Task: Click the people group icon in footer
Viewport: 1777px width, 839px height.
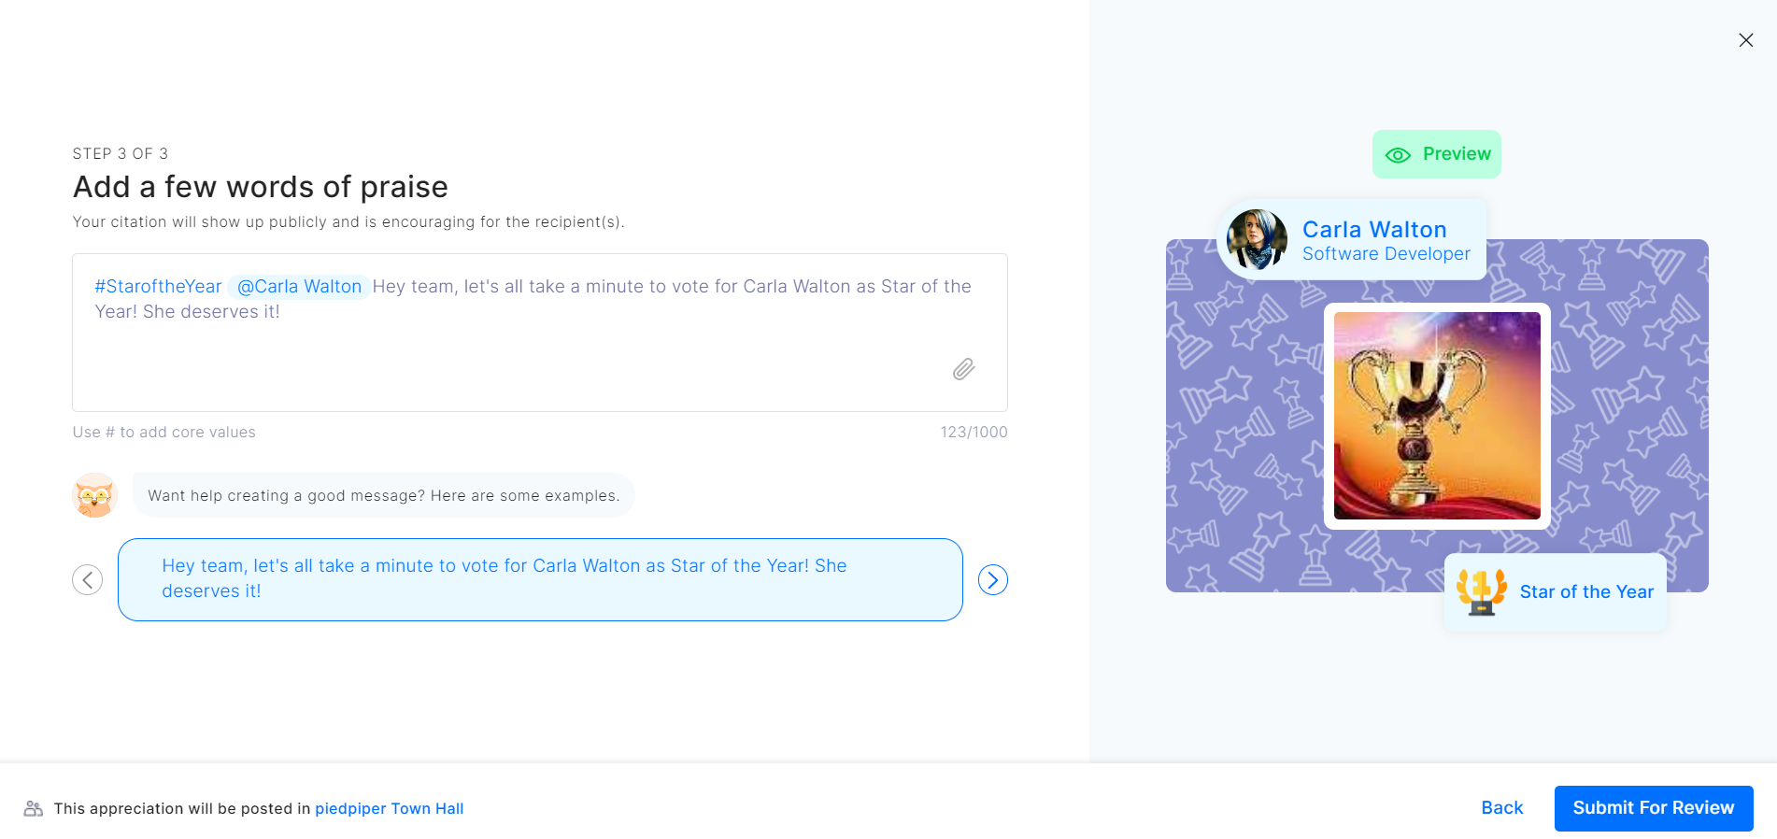Action: click(x=34, y=808)
